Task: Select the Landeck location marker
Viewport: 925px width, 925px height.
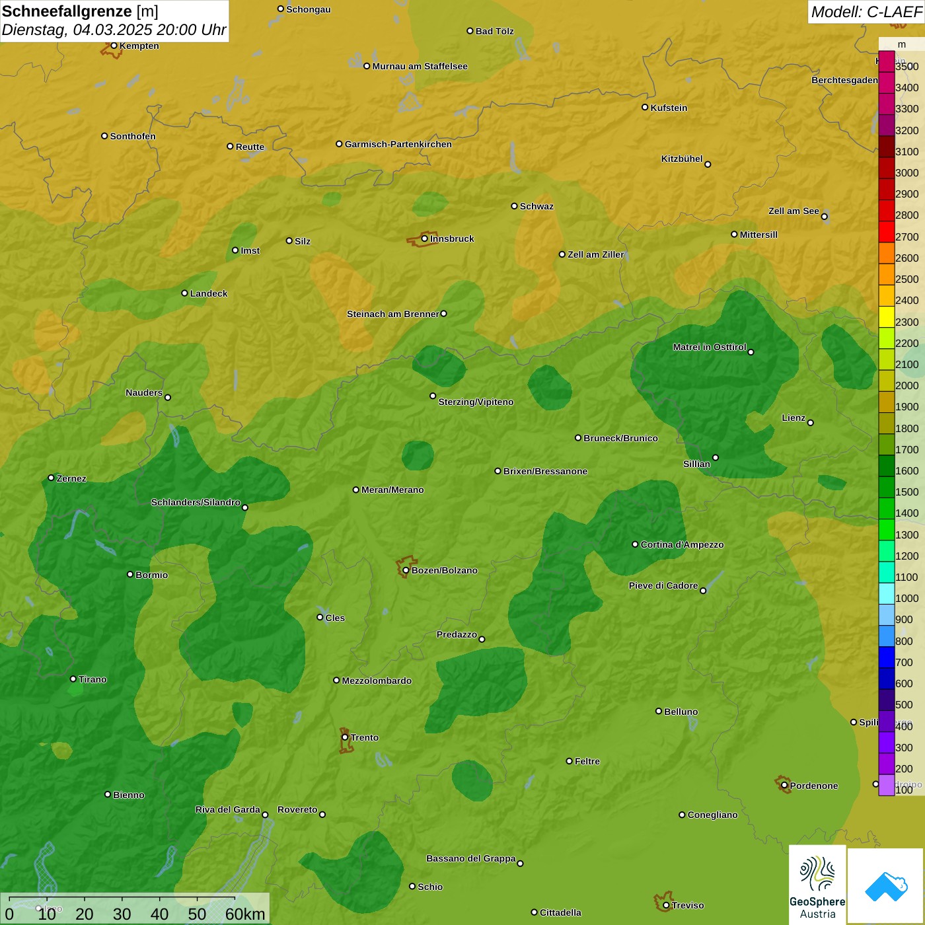Action: tap(184, 293)
